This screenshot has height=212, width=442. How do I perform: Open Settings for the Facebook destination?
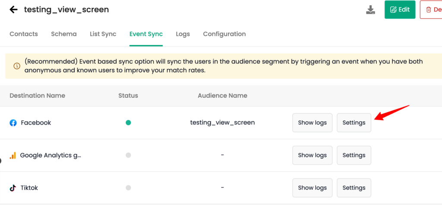click(354, 123)
